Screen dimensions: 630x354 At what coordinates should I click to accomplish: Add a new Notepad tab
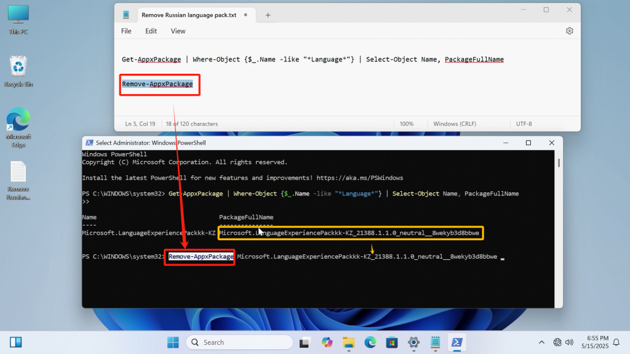pyautogui.click(x=268, y=15)
